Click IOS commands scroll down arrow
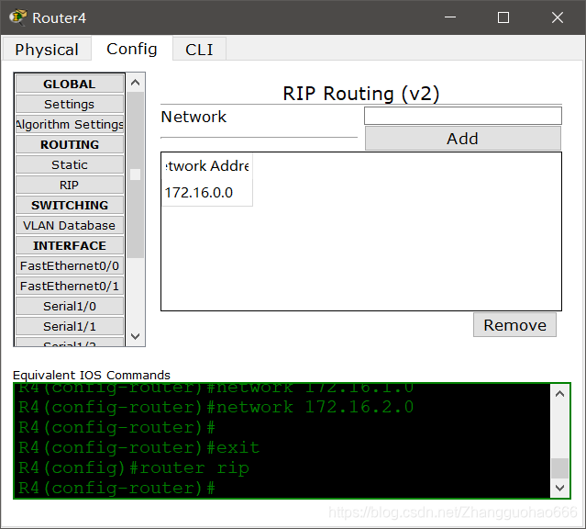The width and height of the screenshot is (586, 529). (559, 488)
